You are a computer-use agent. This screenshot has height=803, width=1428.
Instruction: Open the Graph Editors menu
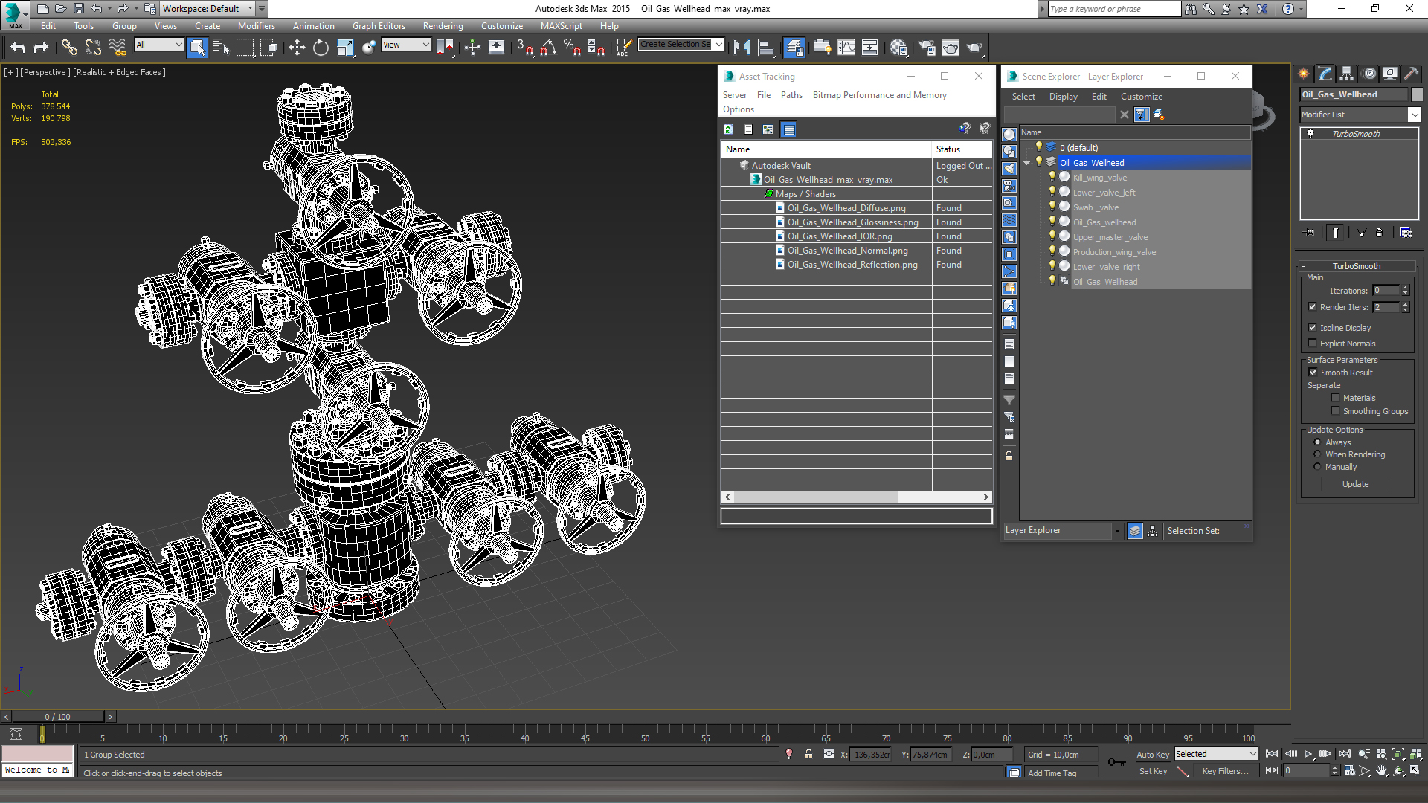[x=379, y=26]
